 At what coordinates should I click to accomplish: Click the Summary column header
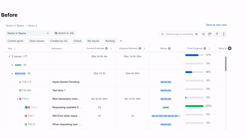coord(57,48)
